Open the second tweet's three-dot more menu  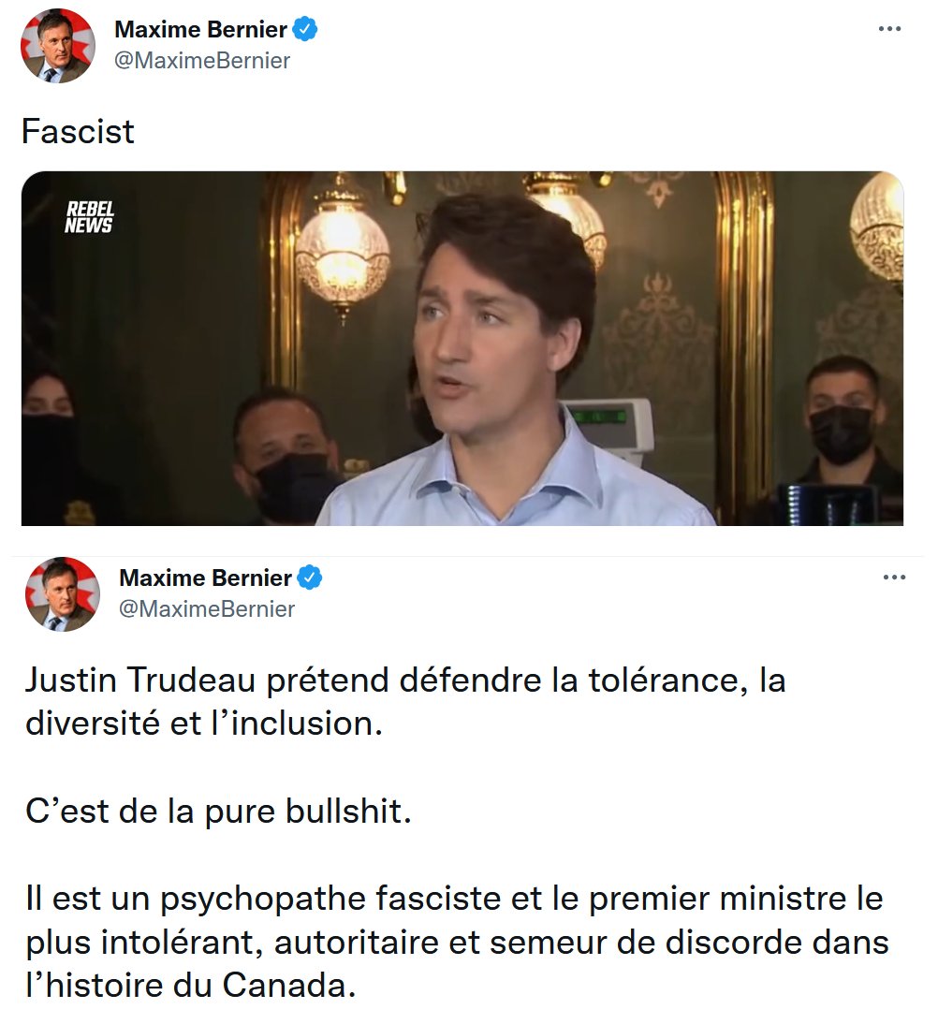[x=894, y=578]
